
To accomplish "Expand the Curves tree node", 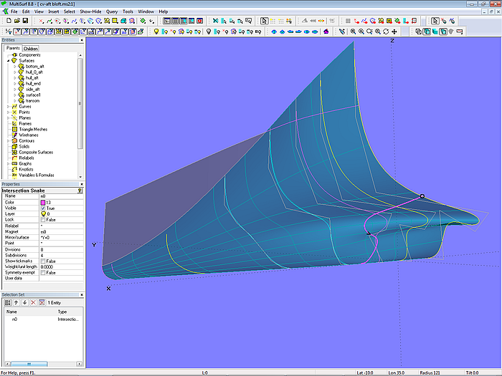I will point(8,107).
